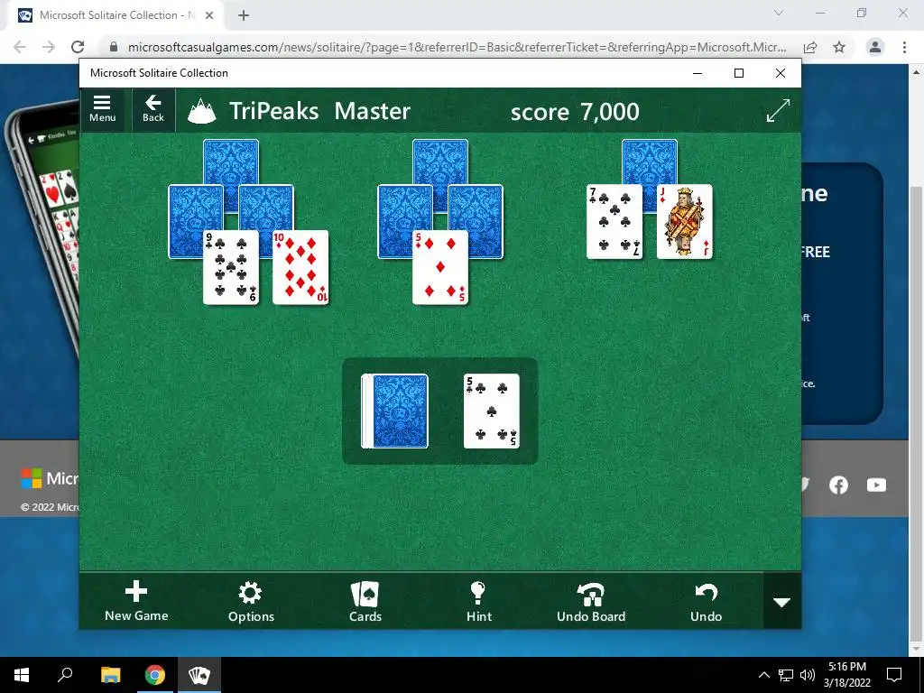Select the Jack of diamonds card

[685, 222]
